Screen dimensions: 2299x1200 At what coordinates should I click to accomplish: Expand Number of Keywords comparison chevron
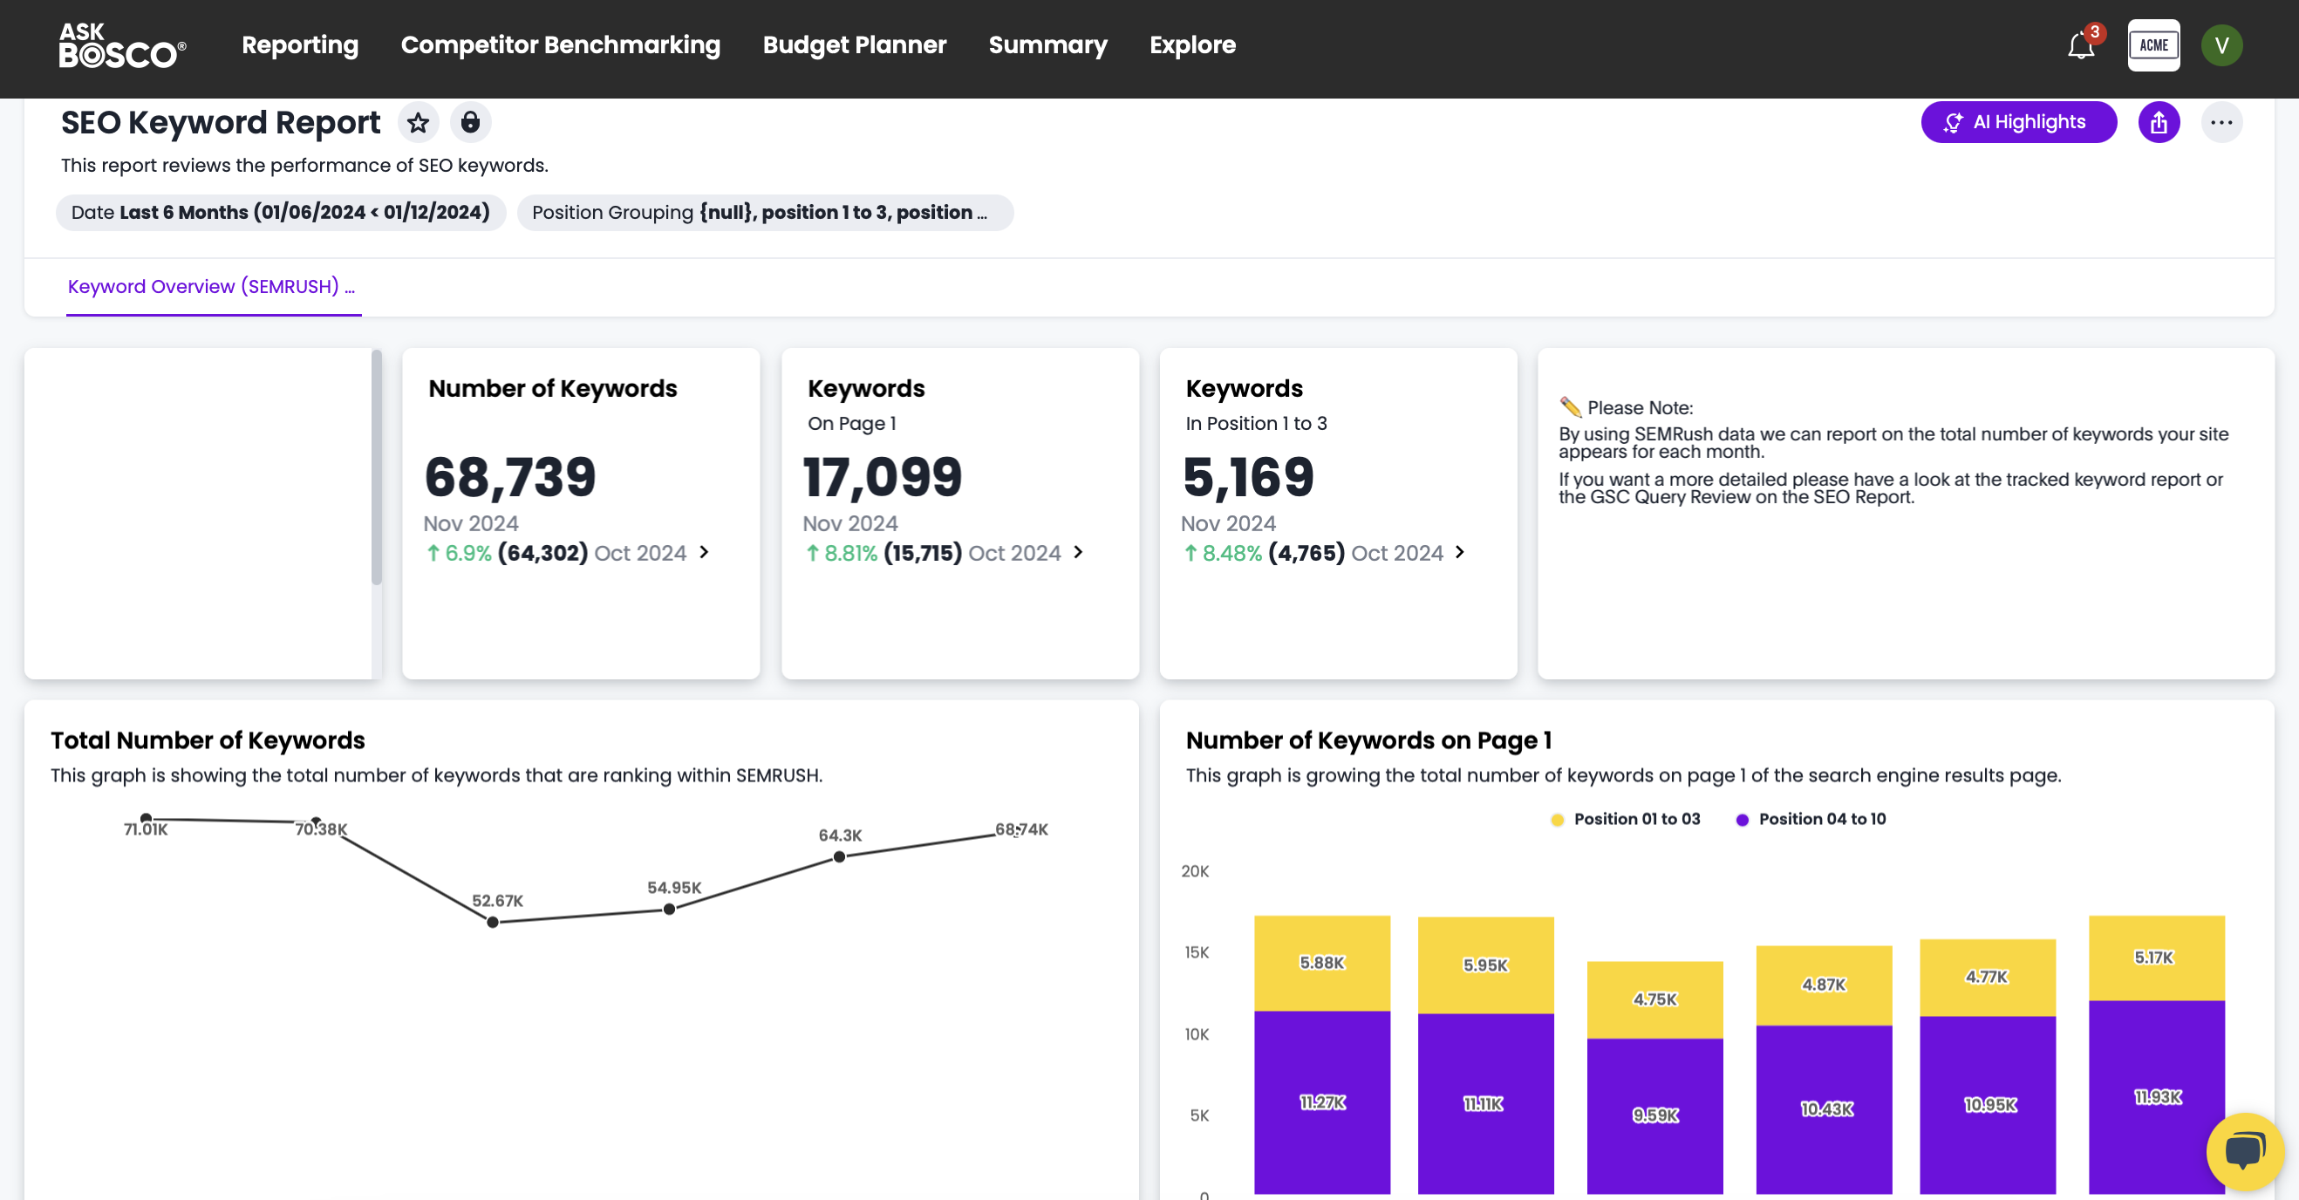pos(704,552)
